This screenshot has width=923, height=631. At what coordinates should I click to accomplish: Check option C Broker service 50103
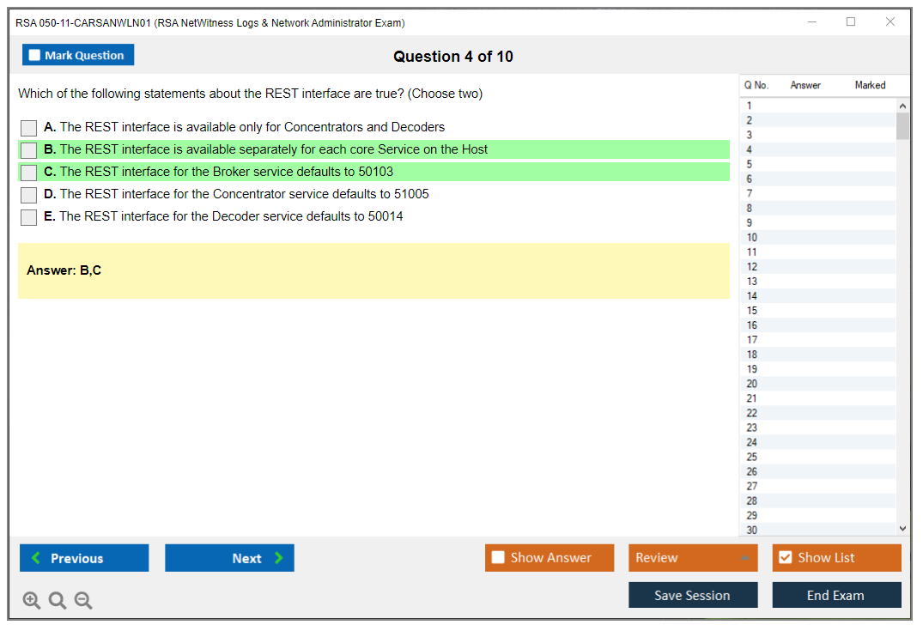click(29, 173)
